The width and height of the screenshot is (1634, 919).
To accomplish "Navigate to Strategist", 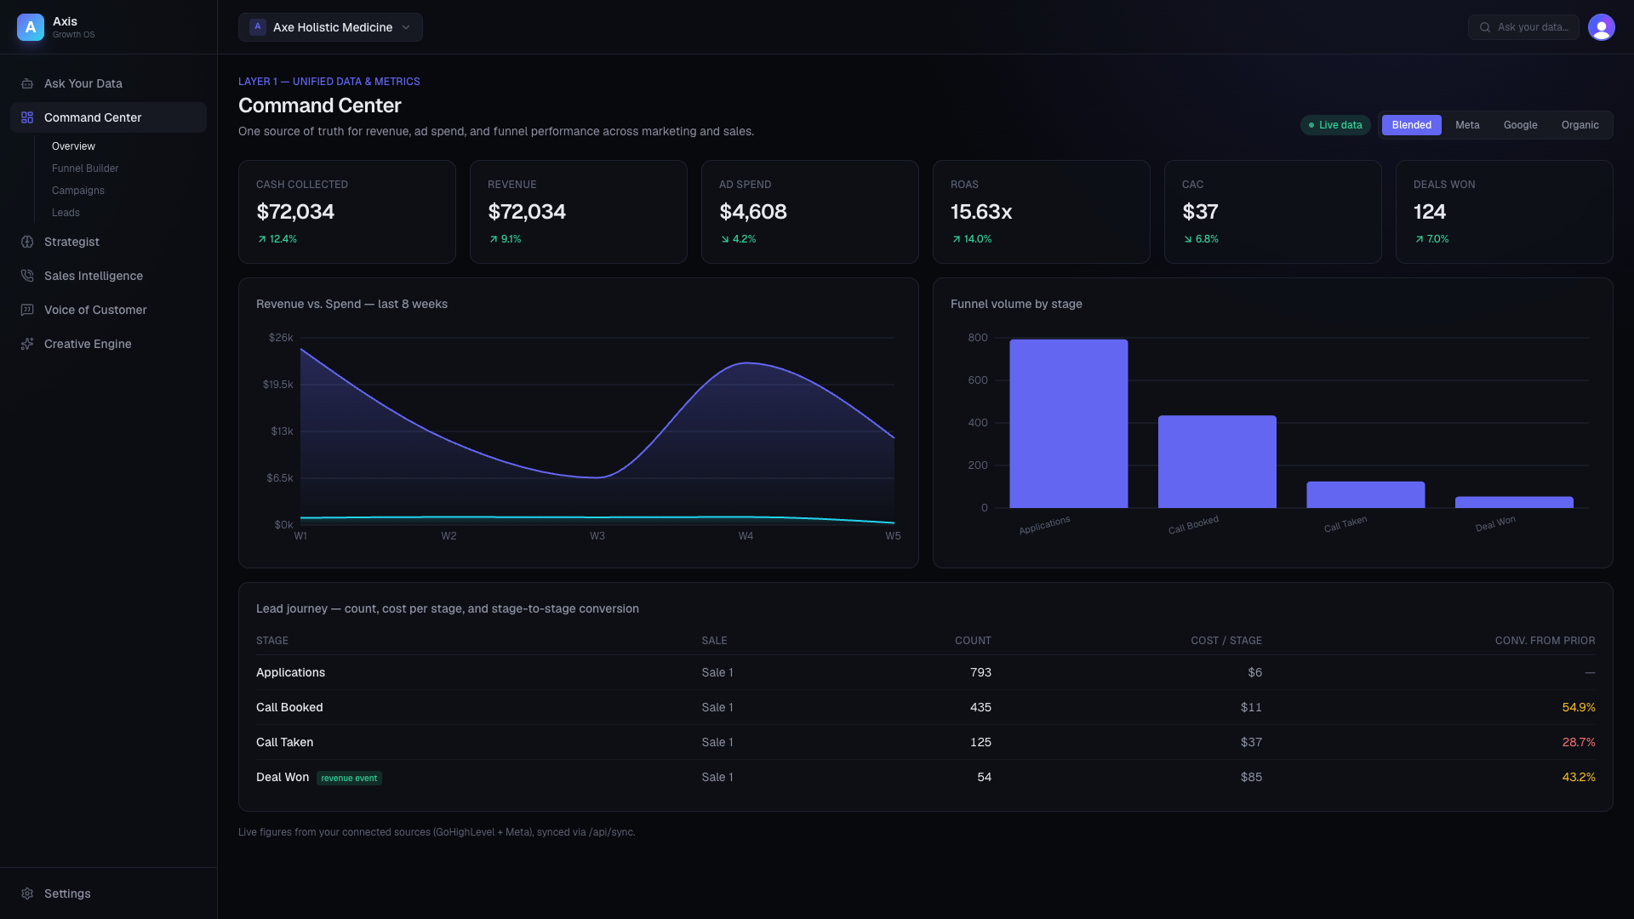I will coord(108,242).
